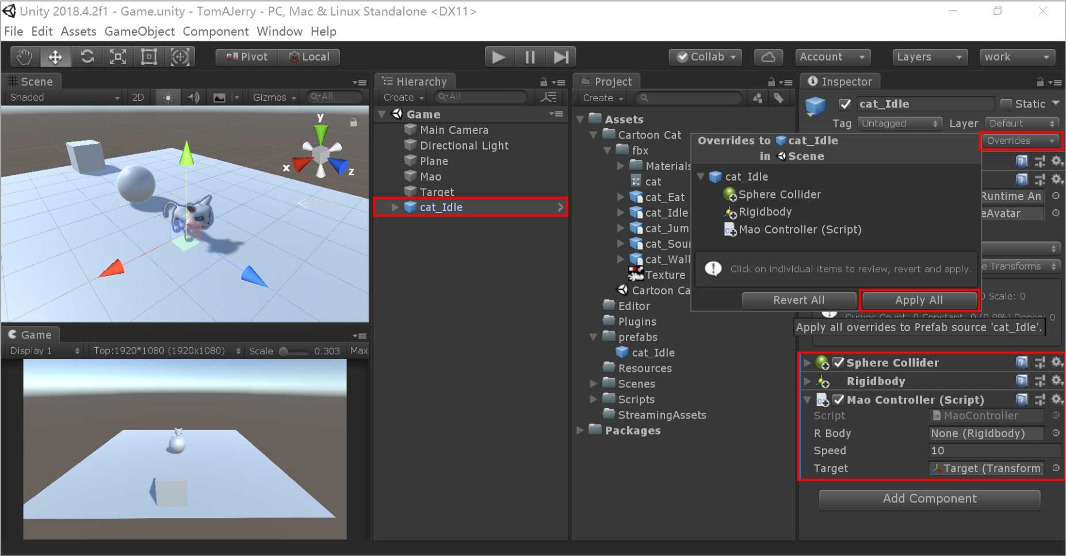
Task: Click the Apply All button
Action: [919, 300]
